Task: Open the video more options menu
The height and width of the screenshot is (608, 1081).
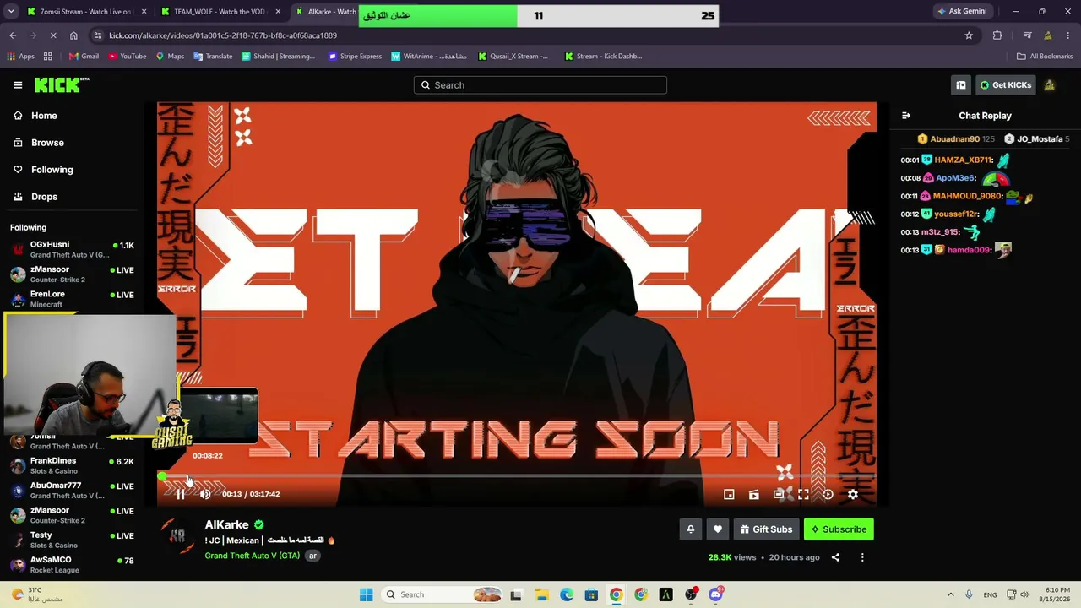Action: click(x=862, y=557)
